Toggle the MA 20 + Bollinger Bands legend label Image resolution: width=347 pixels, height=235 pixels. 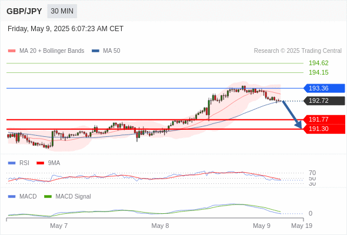[52, 51]
